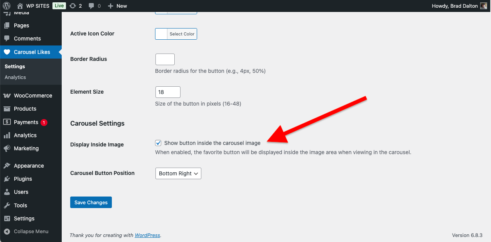Follow the WordPress footer link
Screen dimensions: 491x242
click(147, 235)
